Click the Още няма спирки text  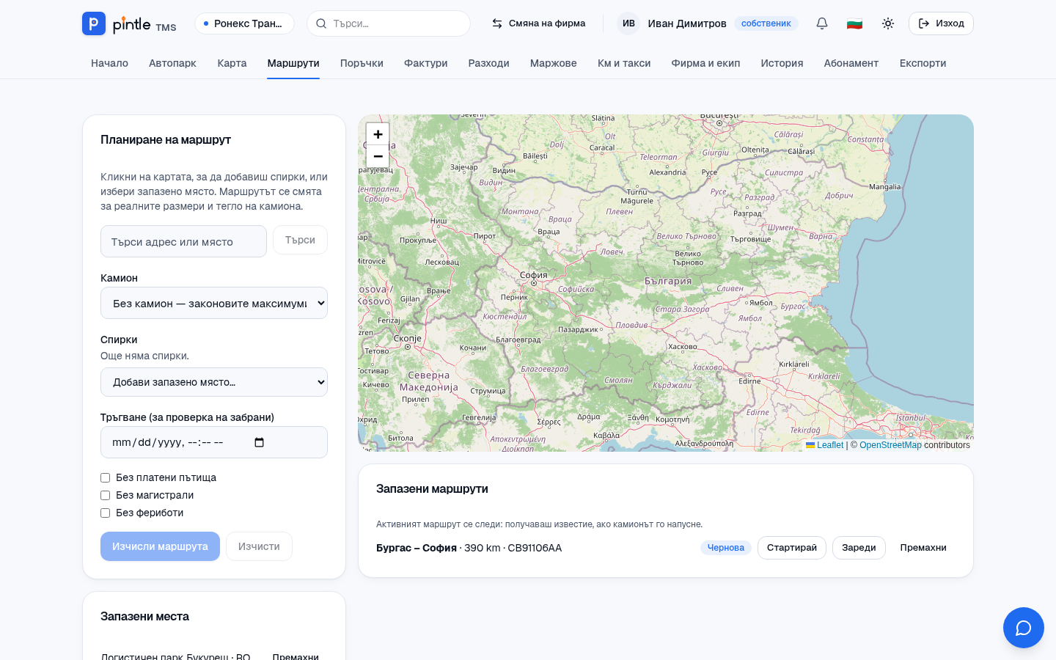144,356
